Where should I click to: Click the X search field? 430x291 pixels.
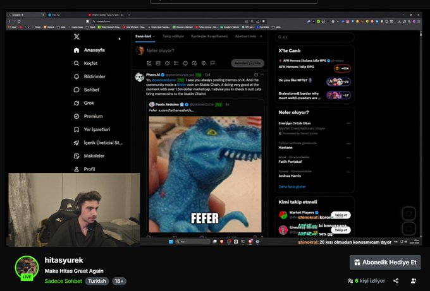click(315, 37)
